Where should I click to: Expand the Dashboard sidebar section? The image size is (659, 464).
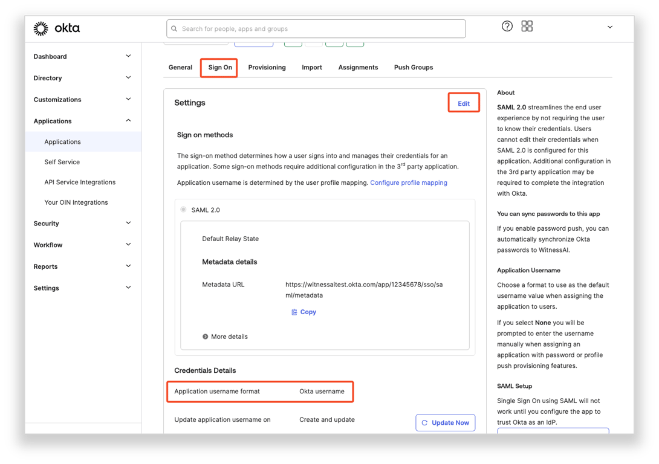(128, 56)
